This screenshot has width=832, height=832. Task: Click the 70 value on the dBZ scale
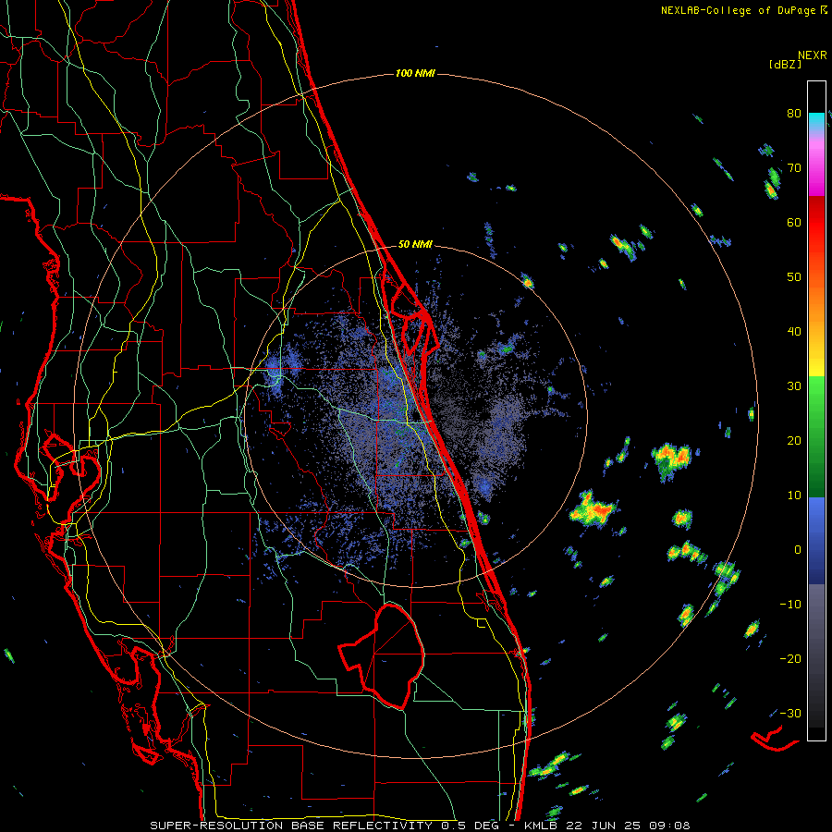794,168
